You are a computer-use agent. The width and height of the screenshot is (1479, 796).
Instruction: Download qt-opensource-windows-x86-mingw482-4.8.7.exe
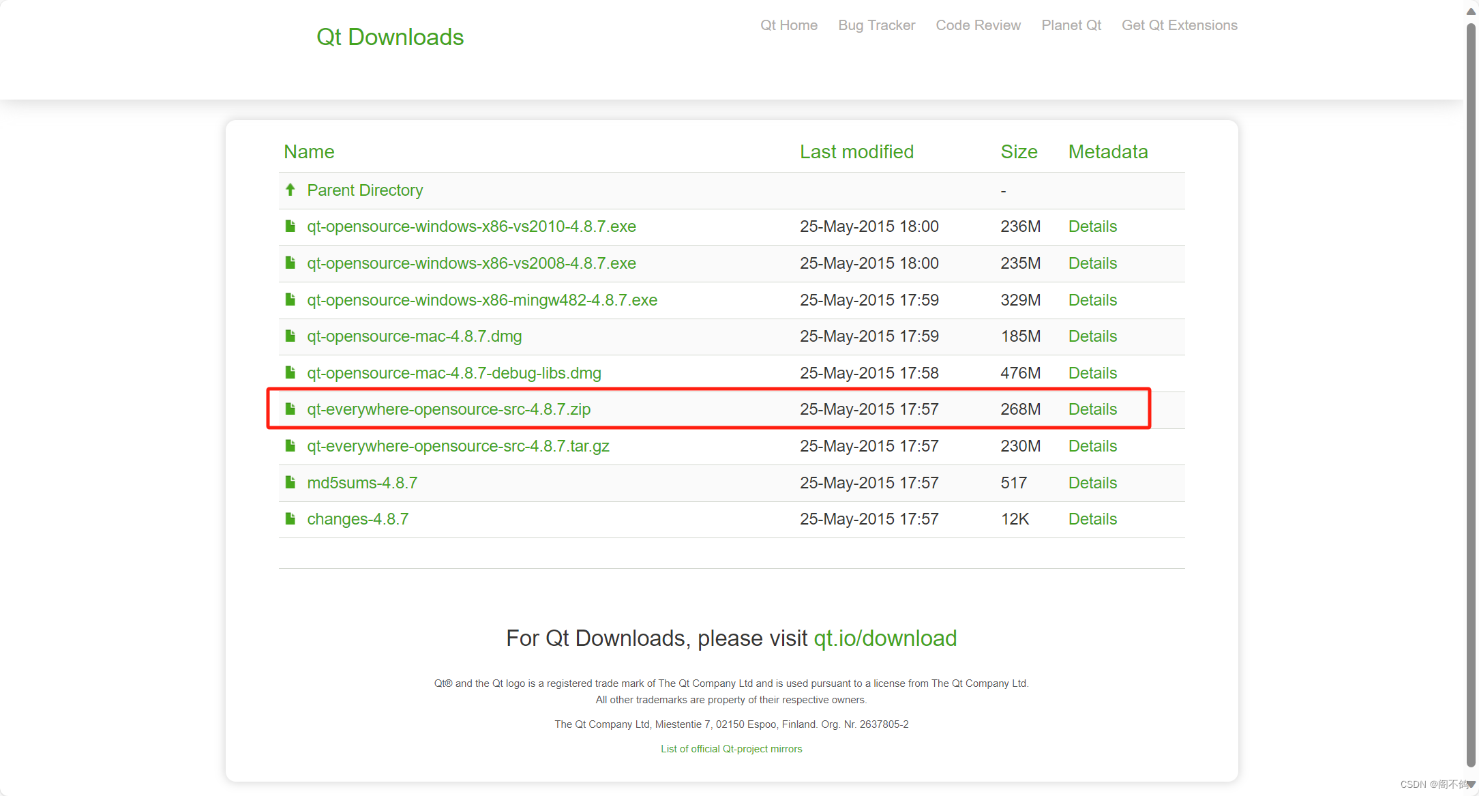(x=482, y=300)
